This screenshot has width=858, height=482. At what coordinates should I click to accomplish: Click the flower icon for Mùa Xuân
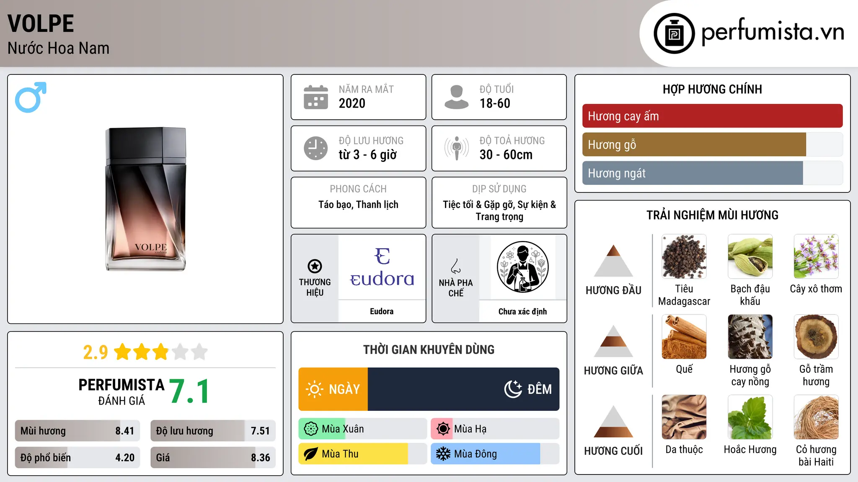(x=311, y=429)
